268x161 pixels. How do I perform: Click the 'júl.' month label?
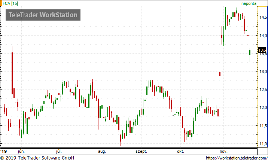coord(59,151)
